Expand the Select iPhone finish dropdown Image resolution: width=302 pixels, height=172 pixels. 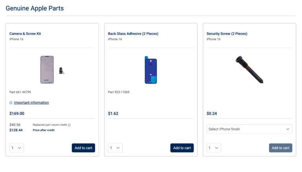[249, 129]
